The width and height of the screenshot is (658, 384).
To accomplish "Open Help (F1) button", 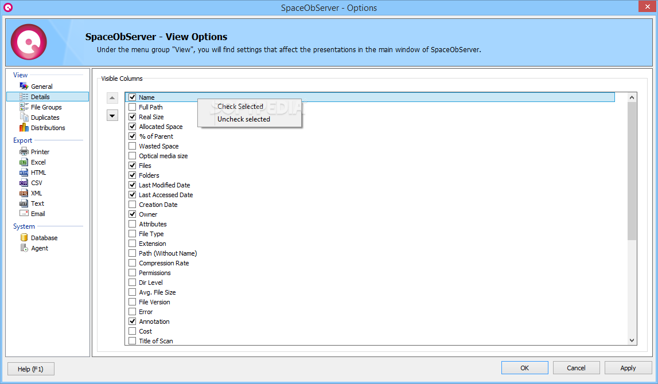I will pos(30,369).
